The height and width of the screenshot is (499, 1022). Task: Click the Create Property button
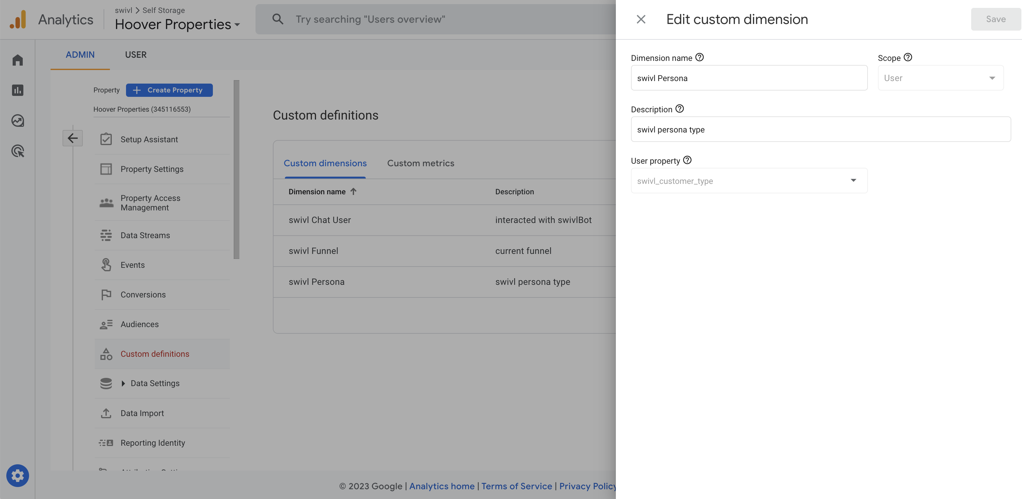pyautogui.click(x=169, y=90)
